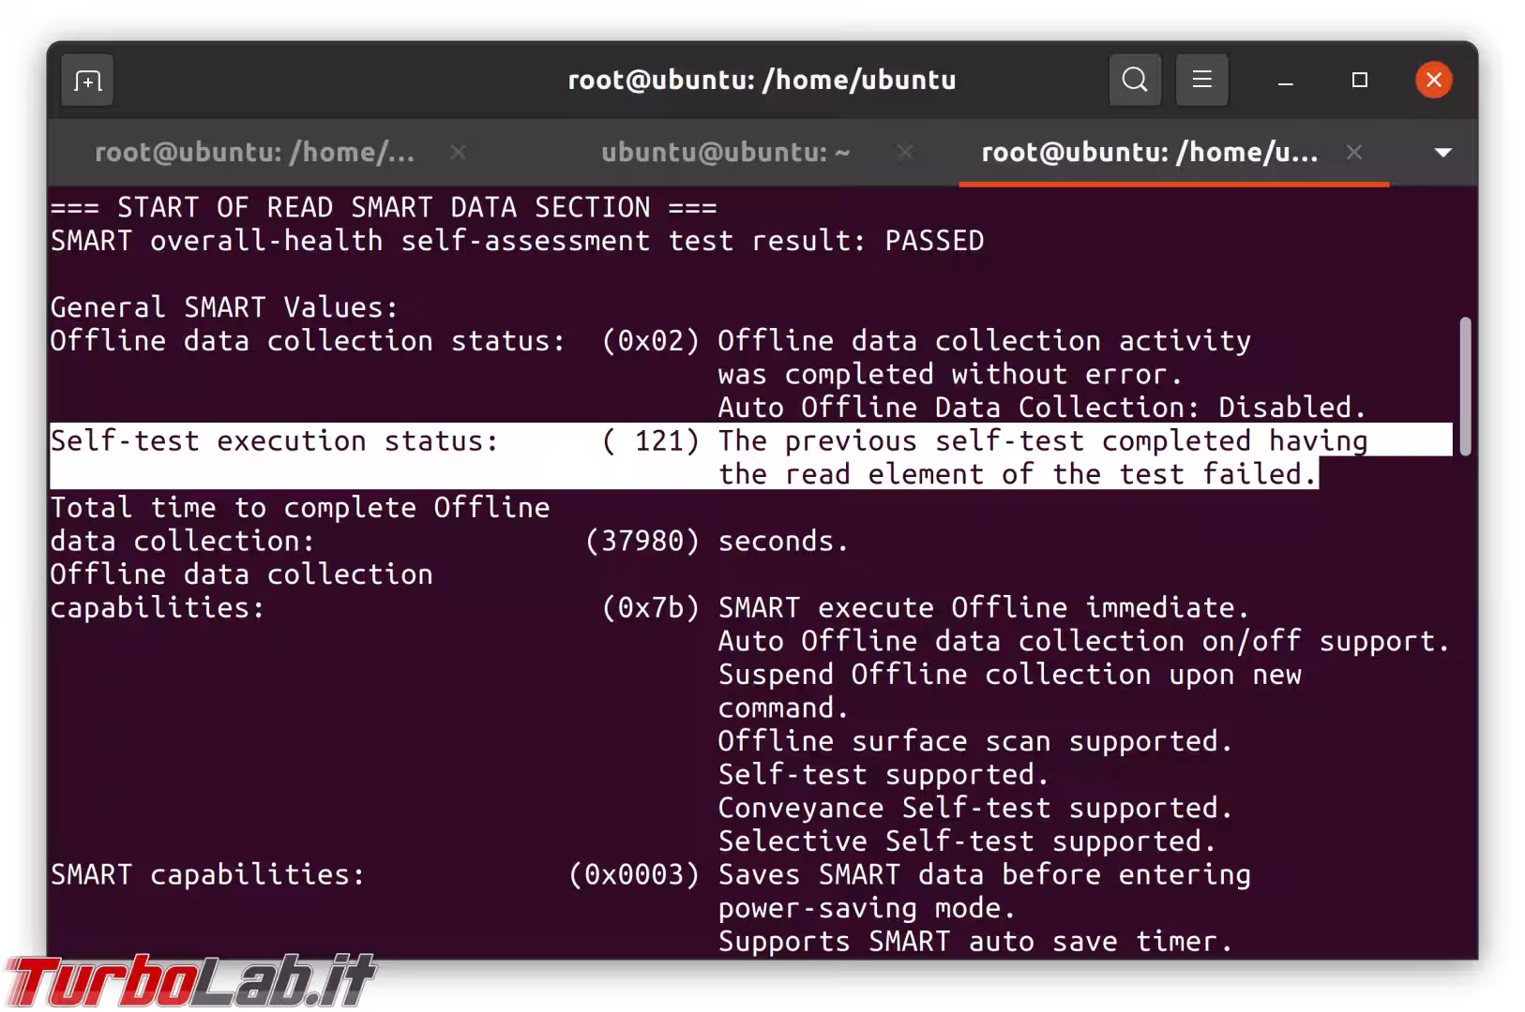Switch to the first root@ubuntu: /home/... tab

tap(254, 153)
